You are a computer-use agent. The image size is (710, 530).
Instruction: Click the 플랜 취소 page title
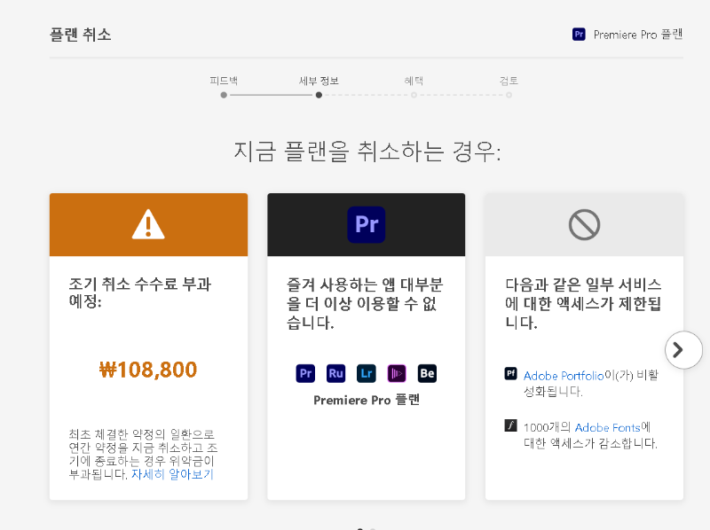point(81,35)
